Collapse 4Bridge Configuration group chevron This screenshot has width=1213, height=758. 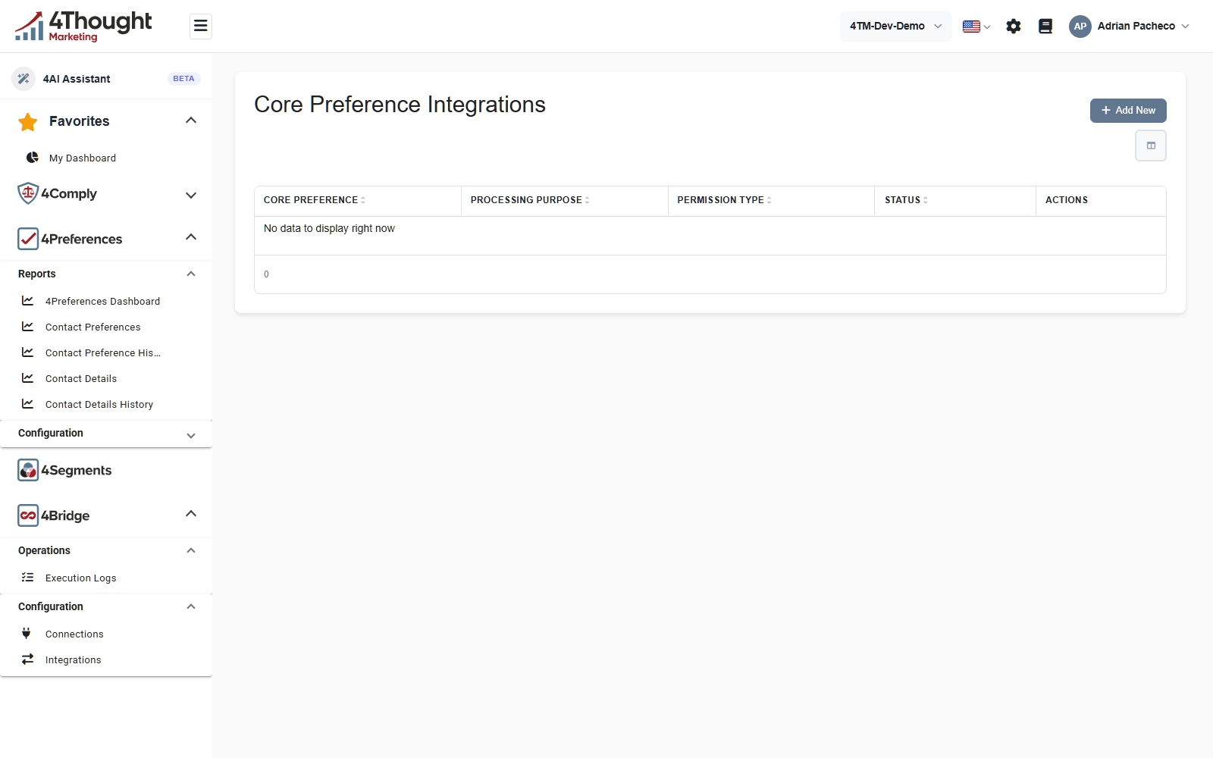click(x=191, y=606)
